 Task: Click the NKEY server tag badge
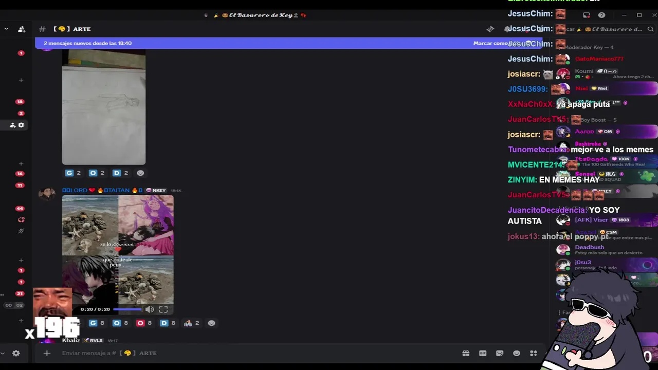click(x=156, y=191)
